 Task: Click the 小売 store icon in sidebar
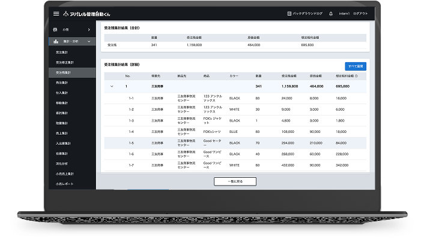coord(56,29)
